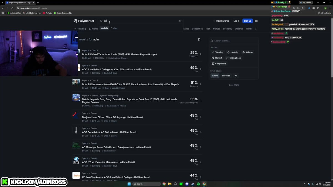This screenshot has height=187, width=333.
Task: Click Ask Gemini button
Action: tap(306, 2)
